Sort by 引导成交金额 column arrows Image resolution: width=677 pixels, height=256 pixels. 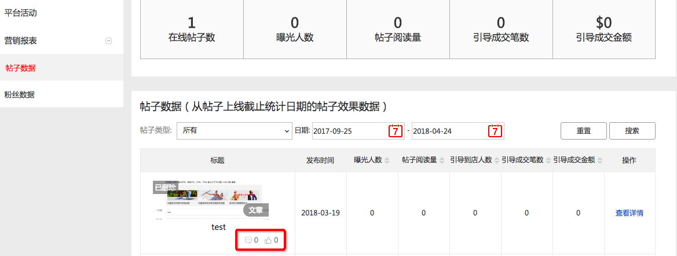[599, 160]
